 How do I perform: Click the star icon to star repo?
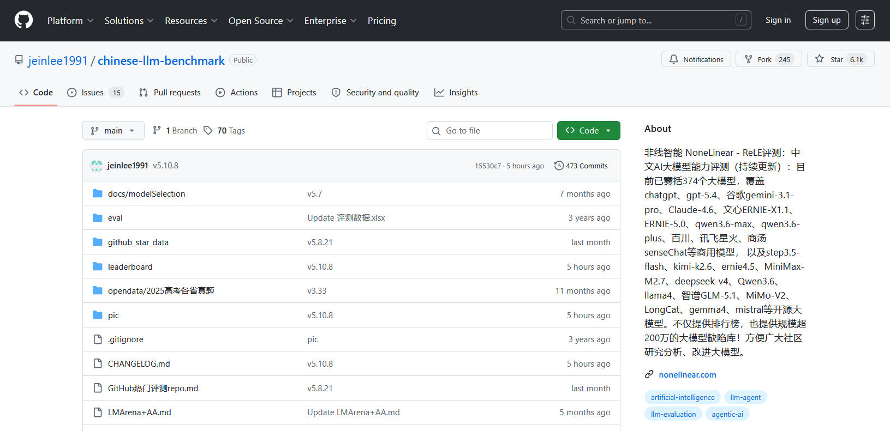(x=820, y=59)
